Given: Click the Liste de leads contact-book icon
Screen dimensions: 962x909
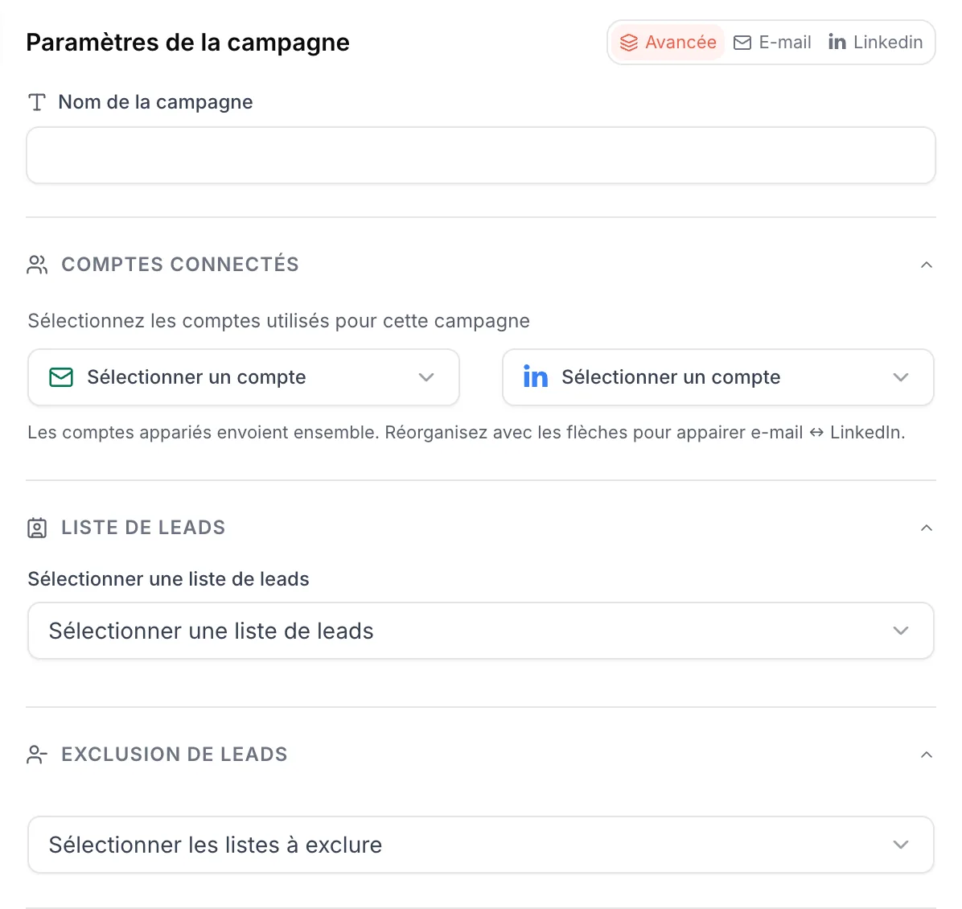Looking at the screenshot, I should point(37,528).
